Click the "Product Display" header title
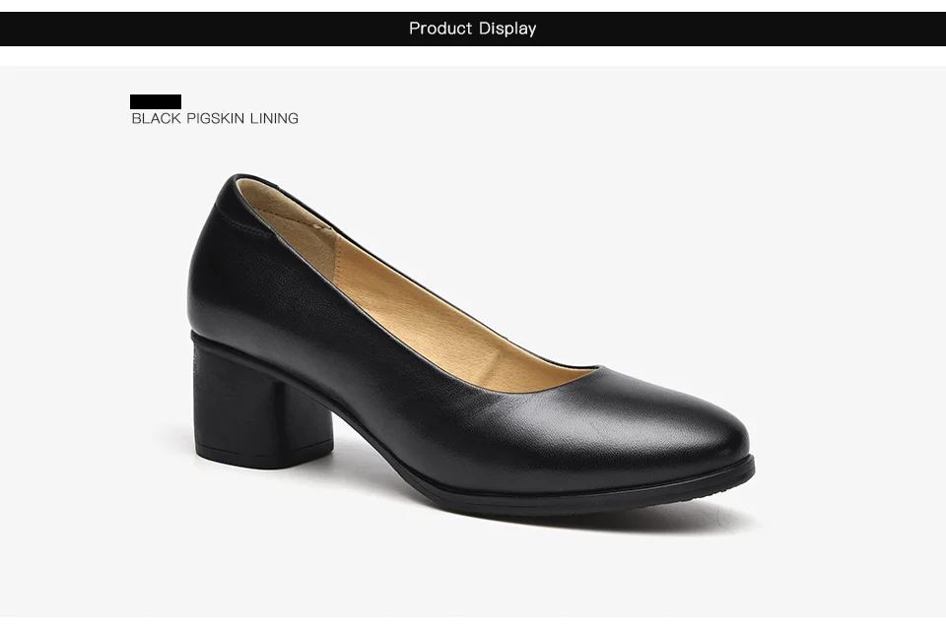This screenshot has height=627, width=946. tap(472, 29)
